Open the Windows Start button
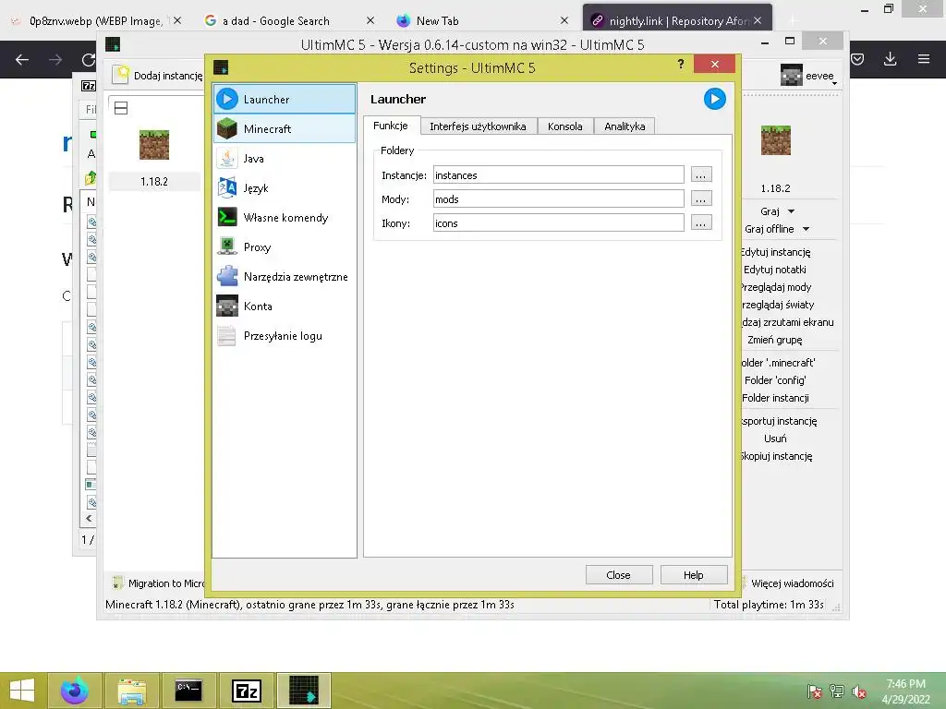 coord(22,691)
